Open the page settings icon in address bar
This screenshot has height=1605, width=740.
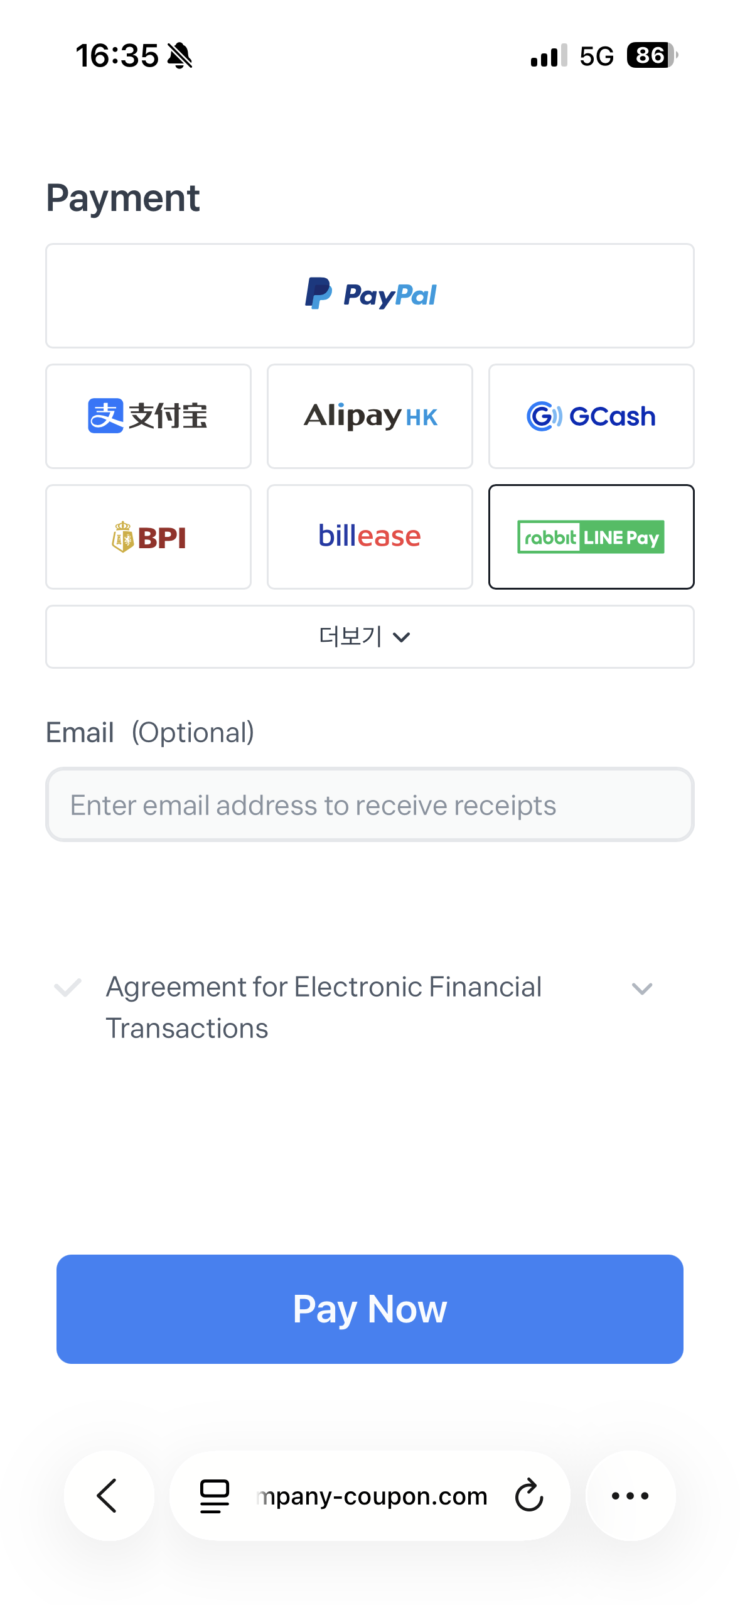click(x=215, y=1495)
